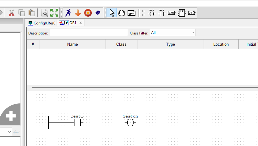Start PLC simulation with running man icon
Image resolution: width=258 pixels, height=146 pixels.
pos(68,13)
